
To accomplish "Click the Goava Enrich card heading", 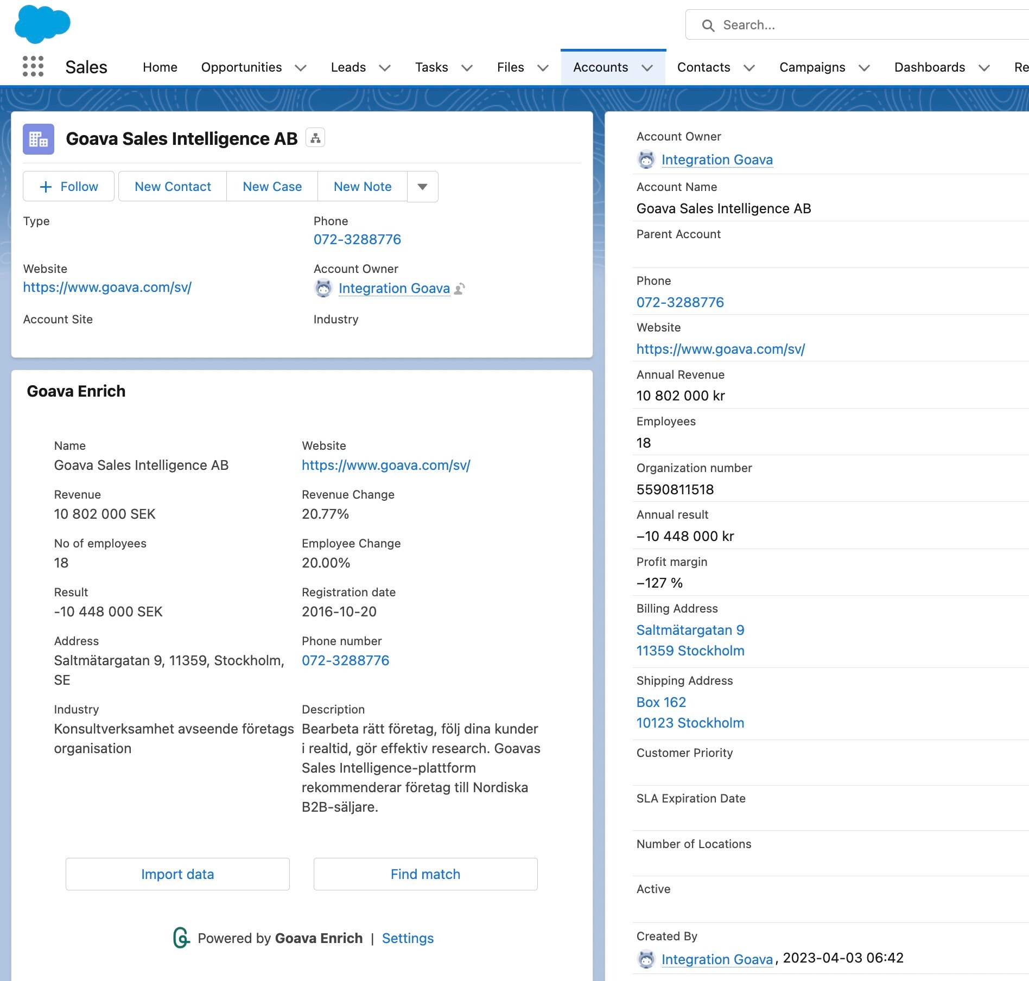I will pos(76,391).
